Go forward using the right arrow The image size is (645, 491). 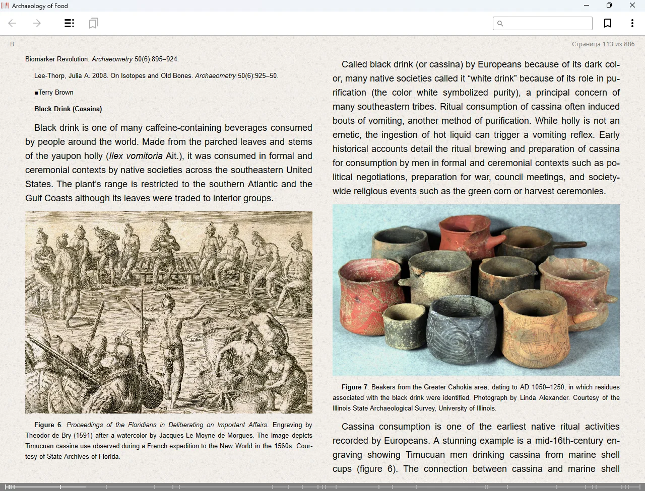click(x=37, y=23)
